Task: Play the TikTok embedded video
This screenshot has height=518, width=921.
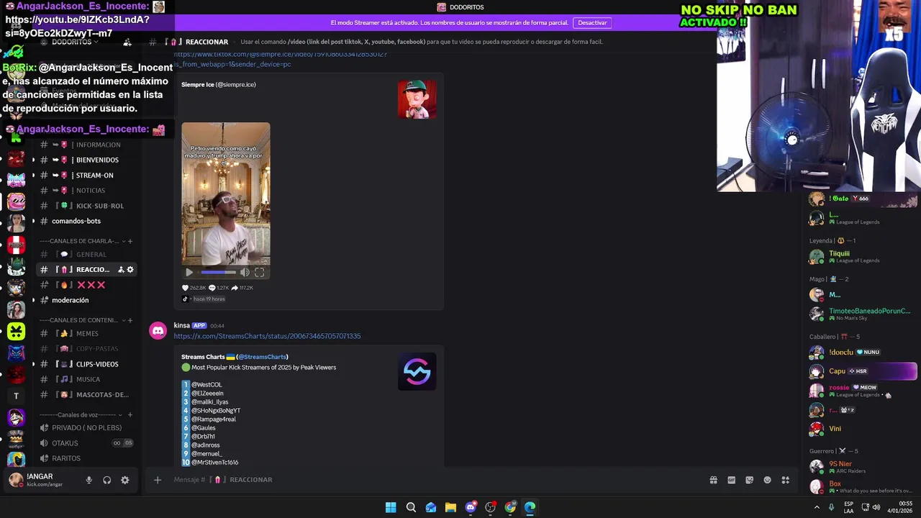Action: click(x=189, y=273)
